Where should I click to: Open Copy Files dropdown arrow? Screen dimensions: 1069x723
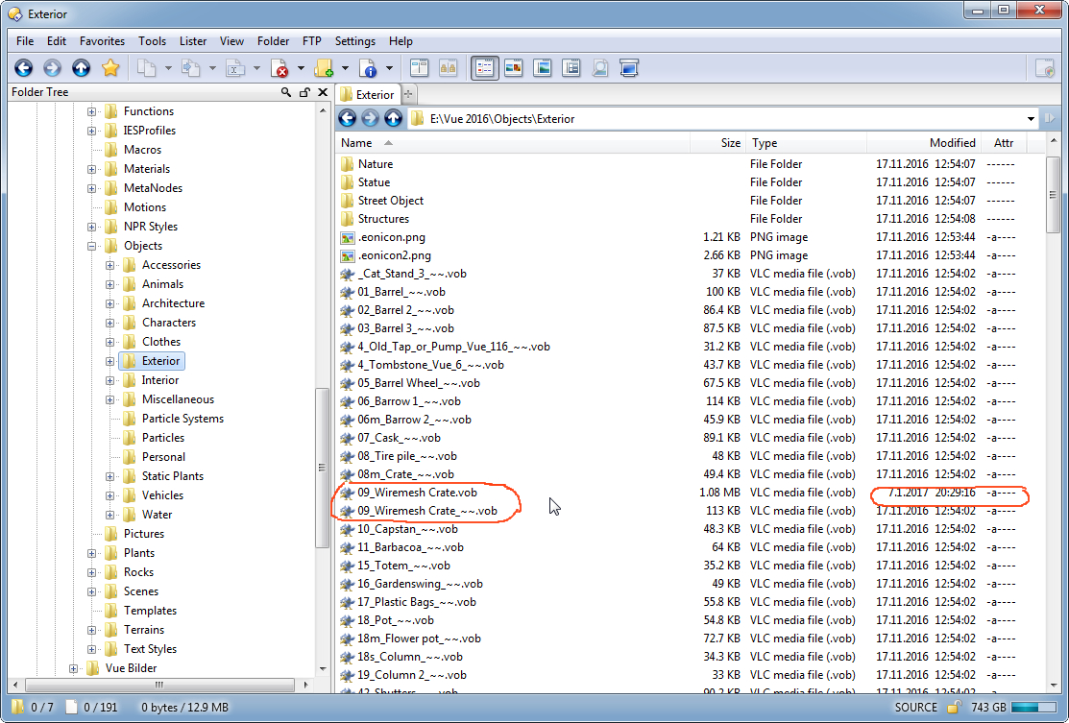point(168,68)
